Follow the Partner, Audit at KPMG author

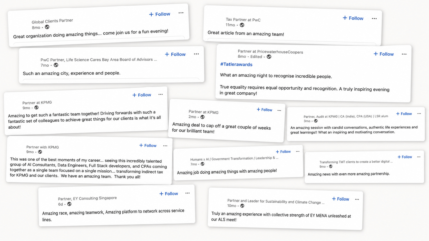click(x=404, y=114)
